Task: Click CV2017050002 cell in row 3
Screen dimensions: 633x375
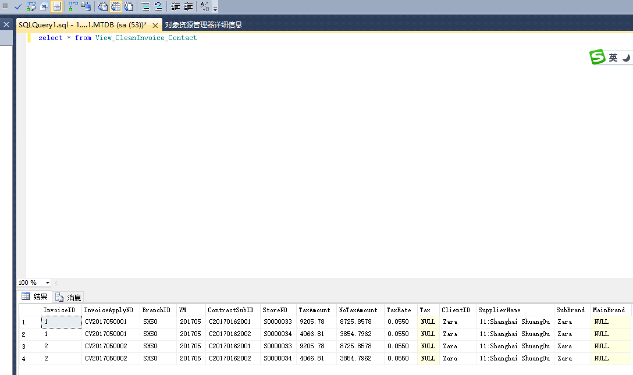Action: (111, 346)
